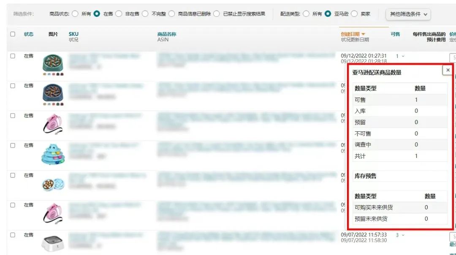The image size is (456, 255).
Task: Tick the select-all checkbox in header
Action: 13,34
